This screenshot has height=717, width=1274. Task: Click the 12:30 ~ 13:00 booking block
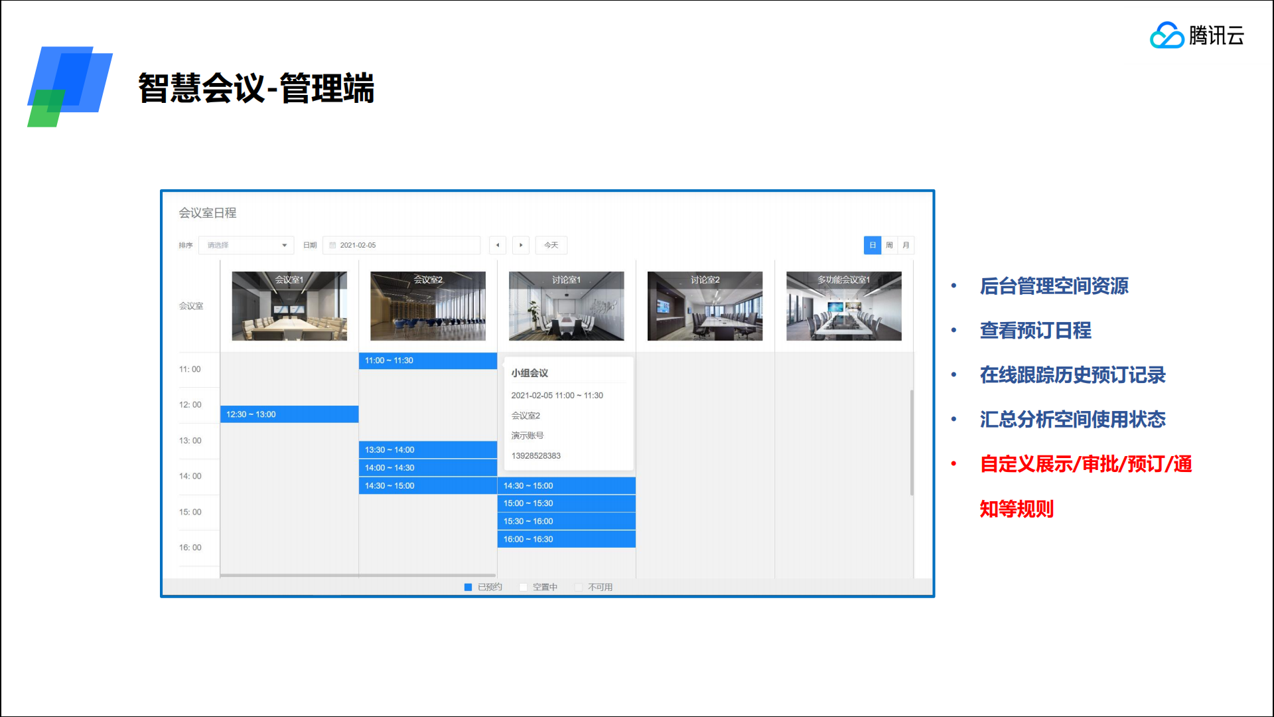[x=289, y=414]
